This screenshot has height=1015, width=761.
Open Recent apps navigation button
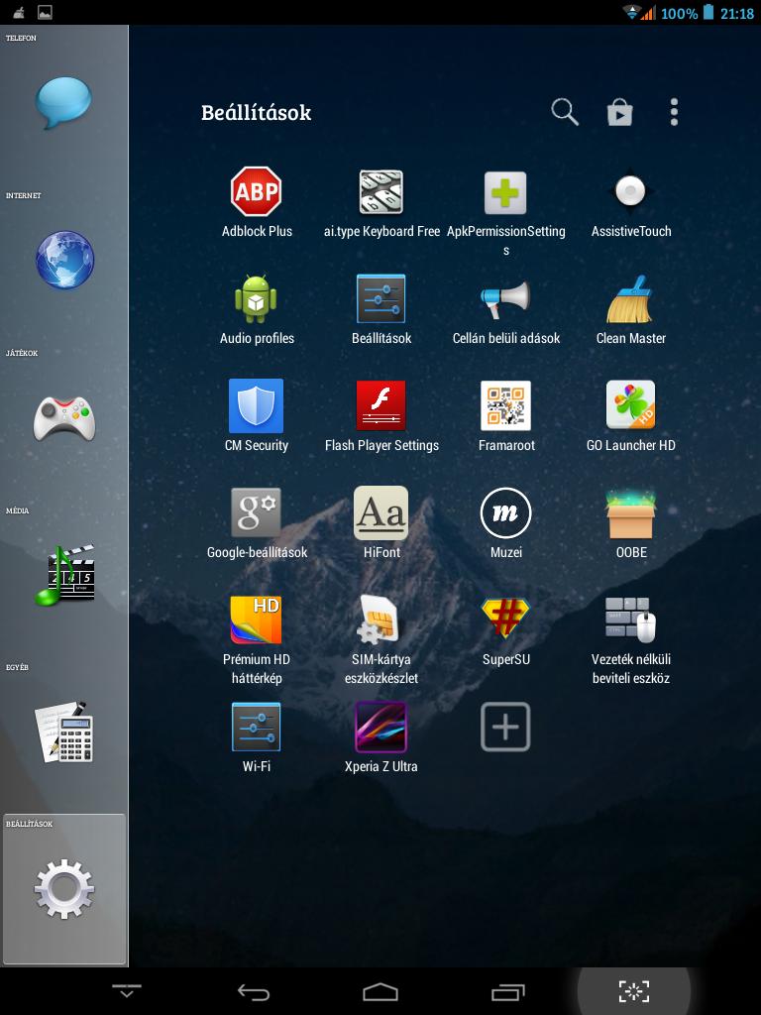(x=506, y=991)
